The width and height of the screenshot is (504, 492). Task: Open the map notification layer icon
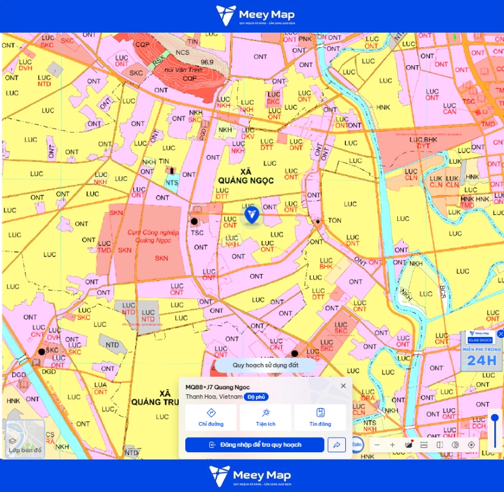click(409, 445)
